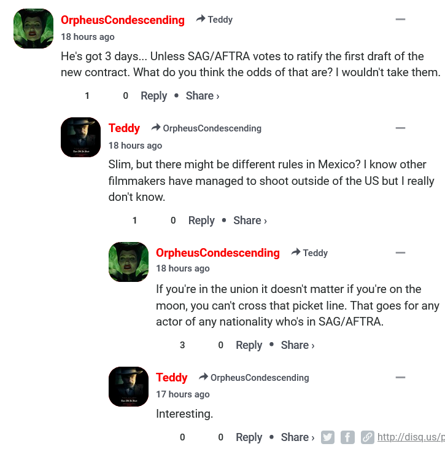Click OrpheusCondescending's avatar on top comment
Screen dimensions: 445x449
tap(33, 28)
